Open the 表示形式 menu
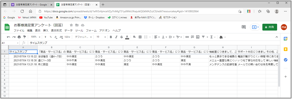The image size is (292, 99). tap(56, 30)
